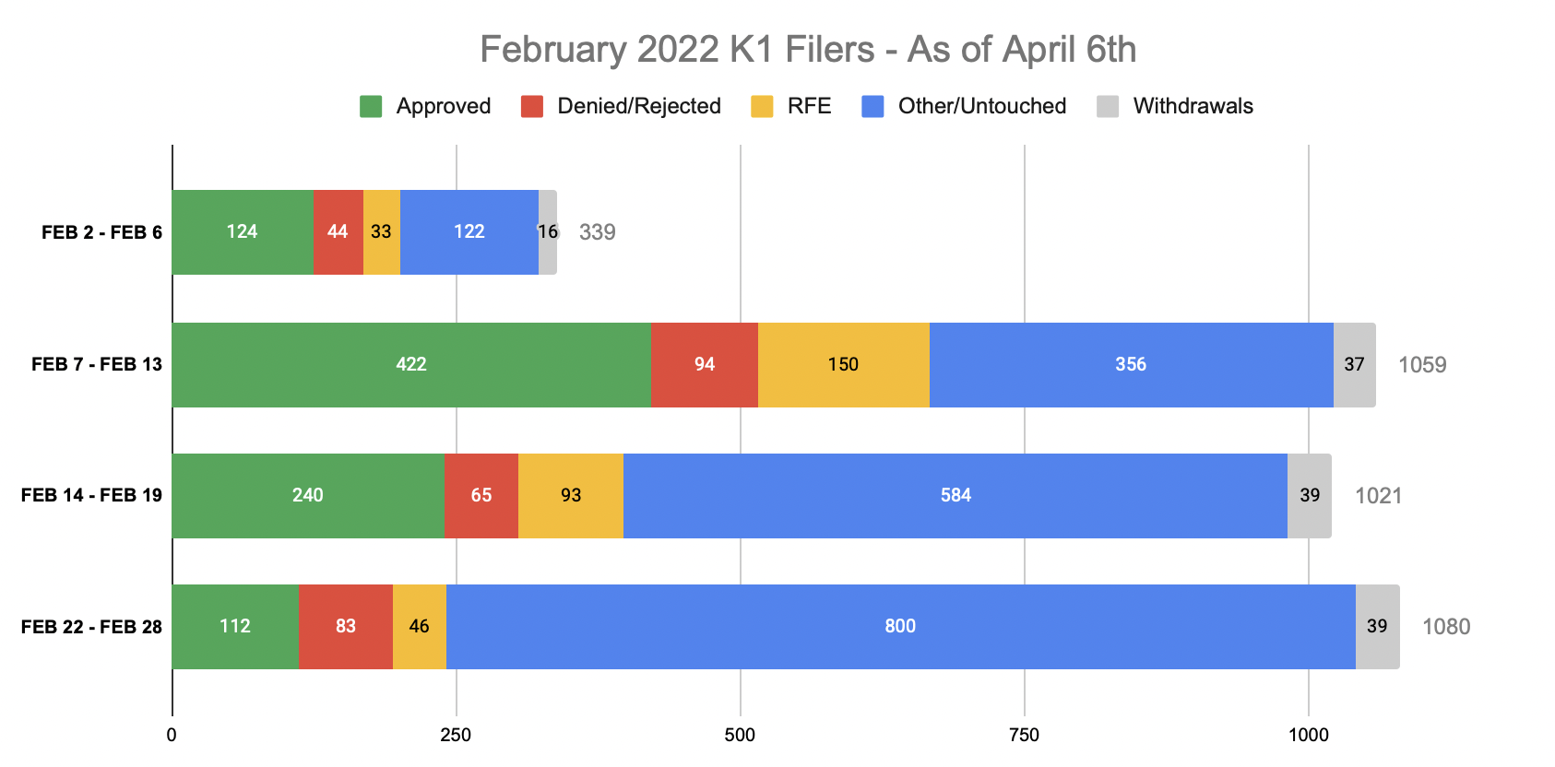
Task: Select the red 83 bar segment
Action: tap(346, 626)
